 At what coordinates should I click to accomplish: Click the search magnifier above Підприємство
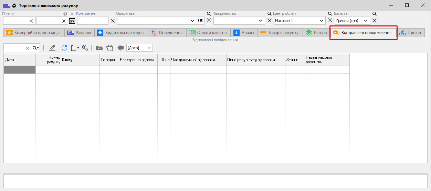[x=209, y=14]
